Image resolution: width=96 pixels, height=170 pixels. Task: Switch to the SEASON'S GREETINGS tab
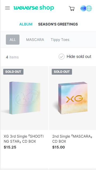58,24
